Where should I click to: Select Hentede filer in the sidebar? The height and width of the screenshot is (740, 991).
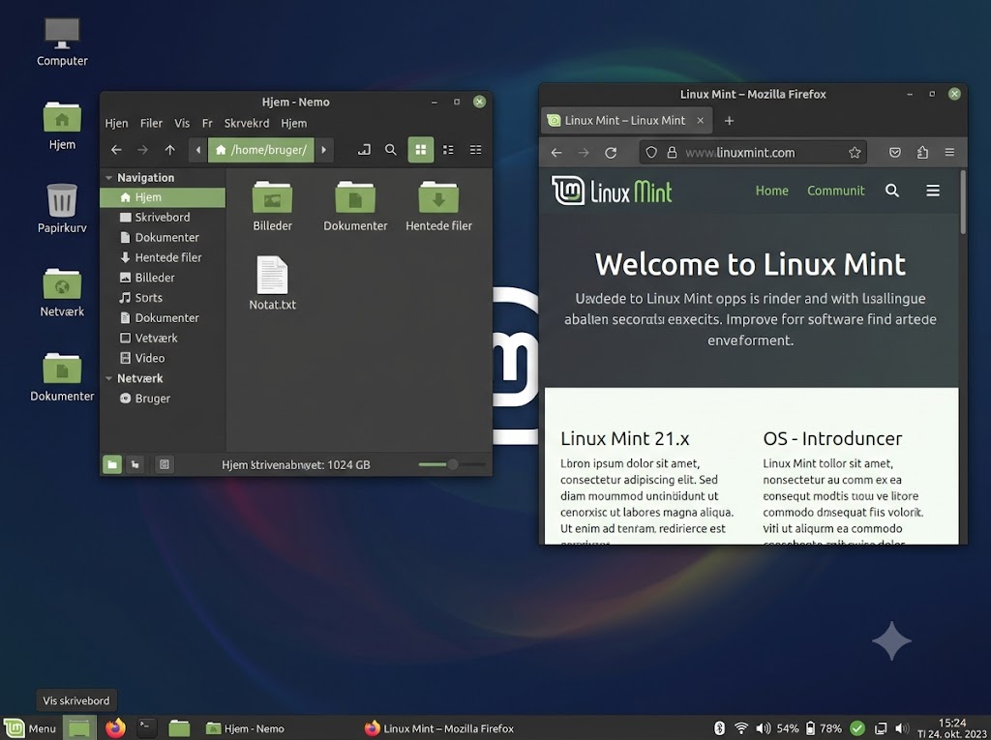(x=163, y=257)
